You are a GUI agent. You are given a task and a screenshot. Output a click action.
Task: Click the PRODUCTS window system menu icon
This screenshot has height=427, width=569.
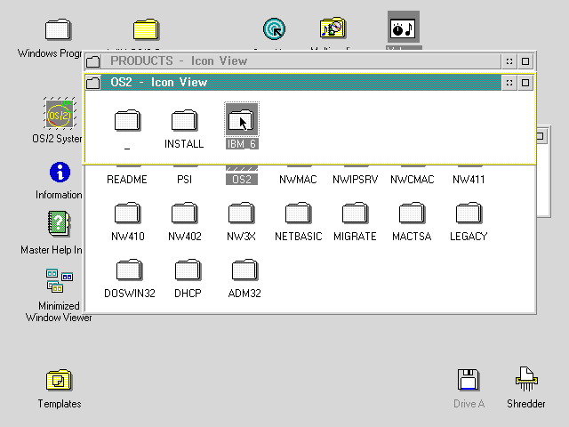[x=93, y=61]
